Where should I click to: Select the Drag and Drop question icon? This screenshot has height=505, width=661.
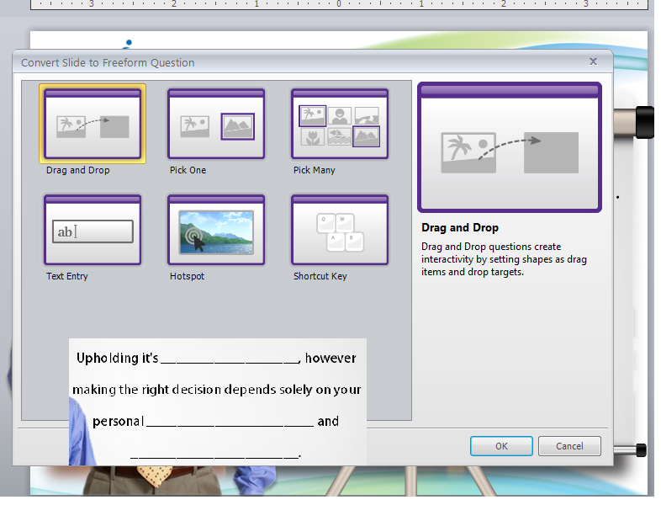93,124
